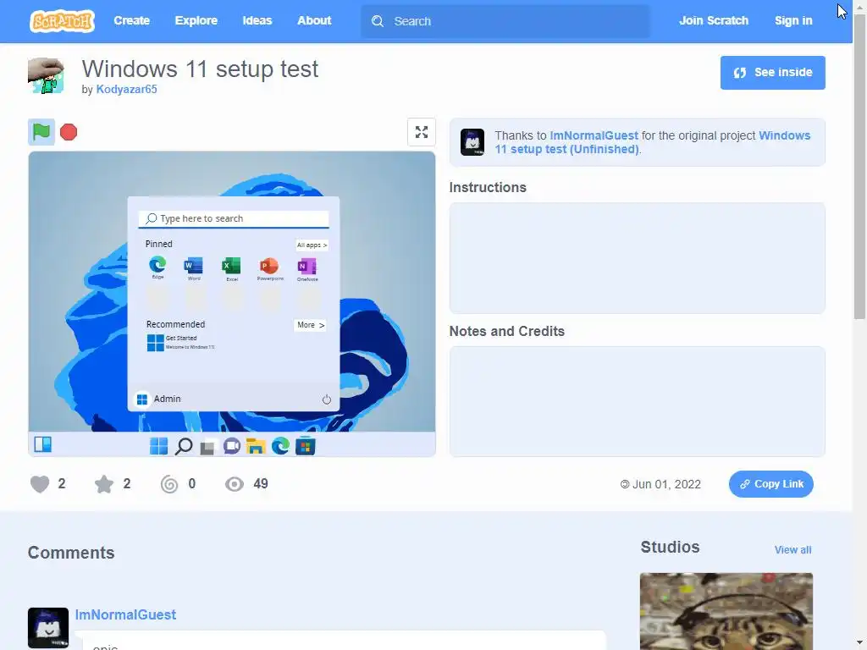Click the Scratch logo
This screenshot has height=650, width=867.
point(62,21)
